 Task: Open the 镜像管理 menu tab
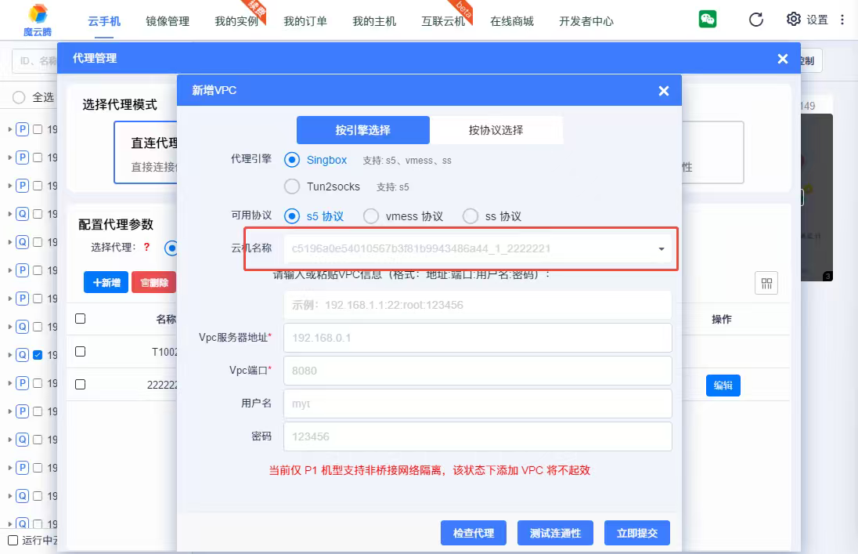coord(168,21)
